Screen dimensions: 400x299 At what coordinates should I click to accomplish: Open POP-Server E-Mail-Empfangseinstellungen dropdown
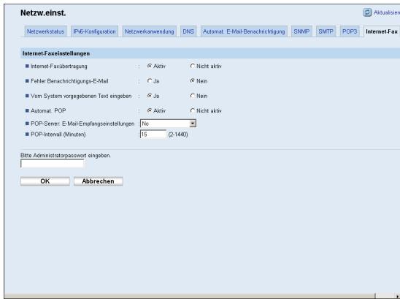tap(168, 124)
